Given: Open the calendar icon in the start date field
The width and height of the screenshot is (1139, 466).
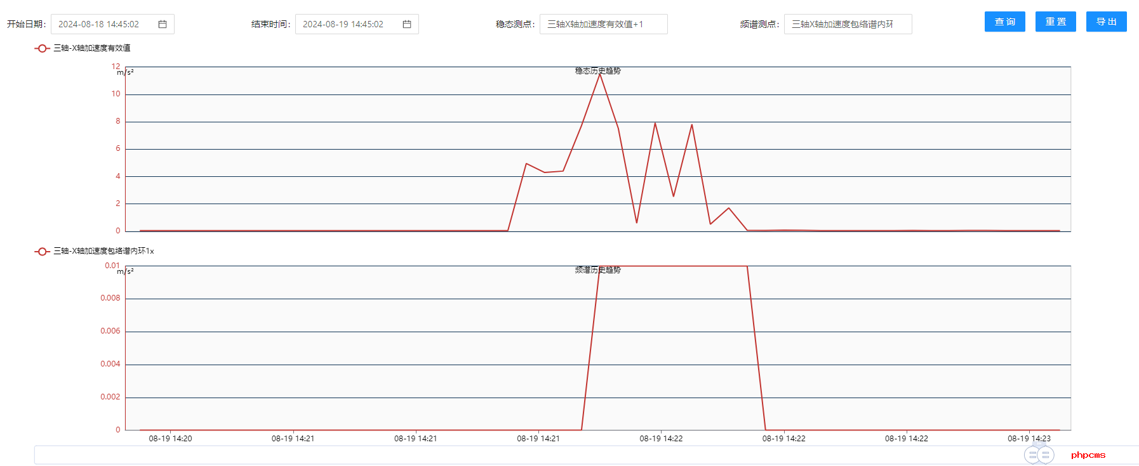Looking at the screenshot, I should click(x=163, y=24).
